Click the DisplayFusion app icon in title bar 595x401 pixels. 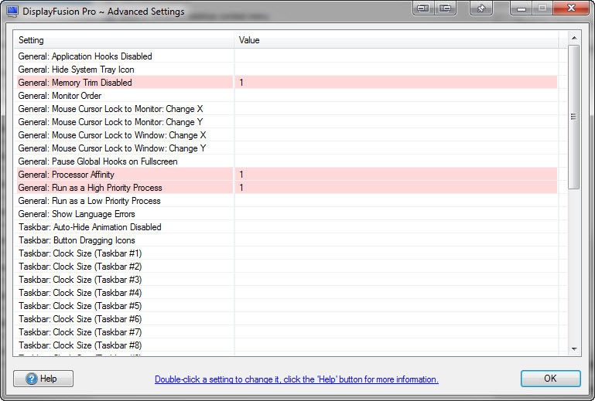(12, 11)
